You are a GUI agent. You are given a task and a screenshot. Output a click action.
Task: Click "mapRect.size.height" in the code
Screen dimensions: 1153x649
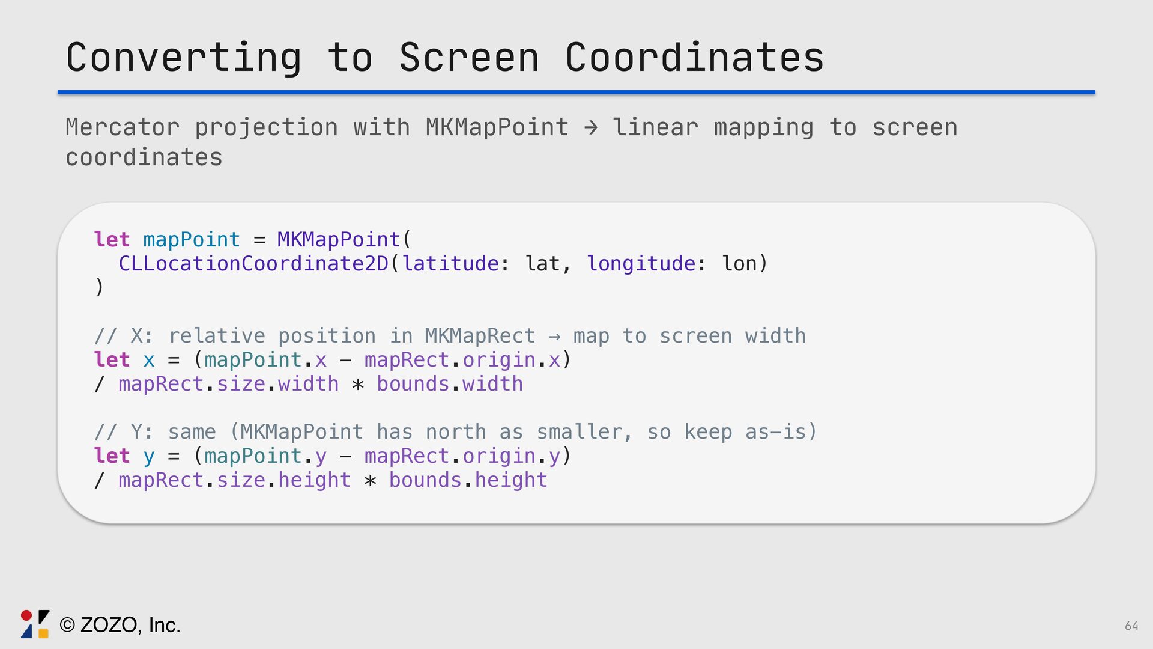point(234,480)
